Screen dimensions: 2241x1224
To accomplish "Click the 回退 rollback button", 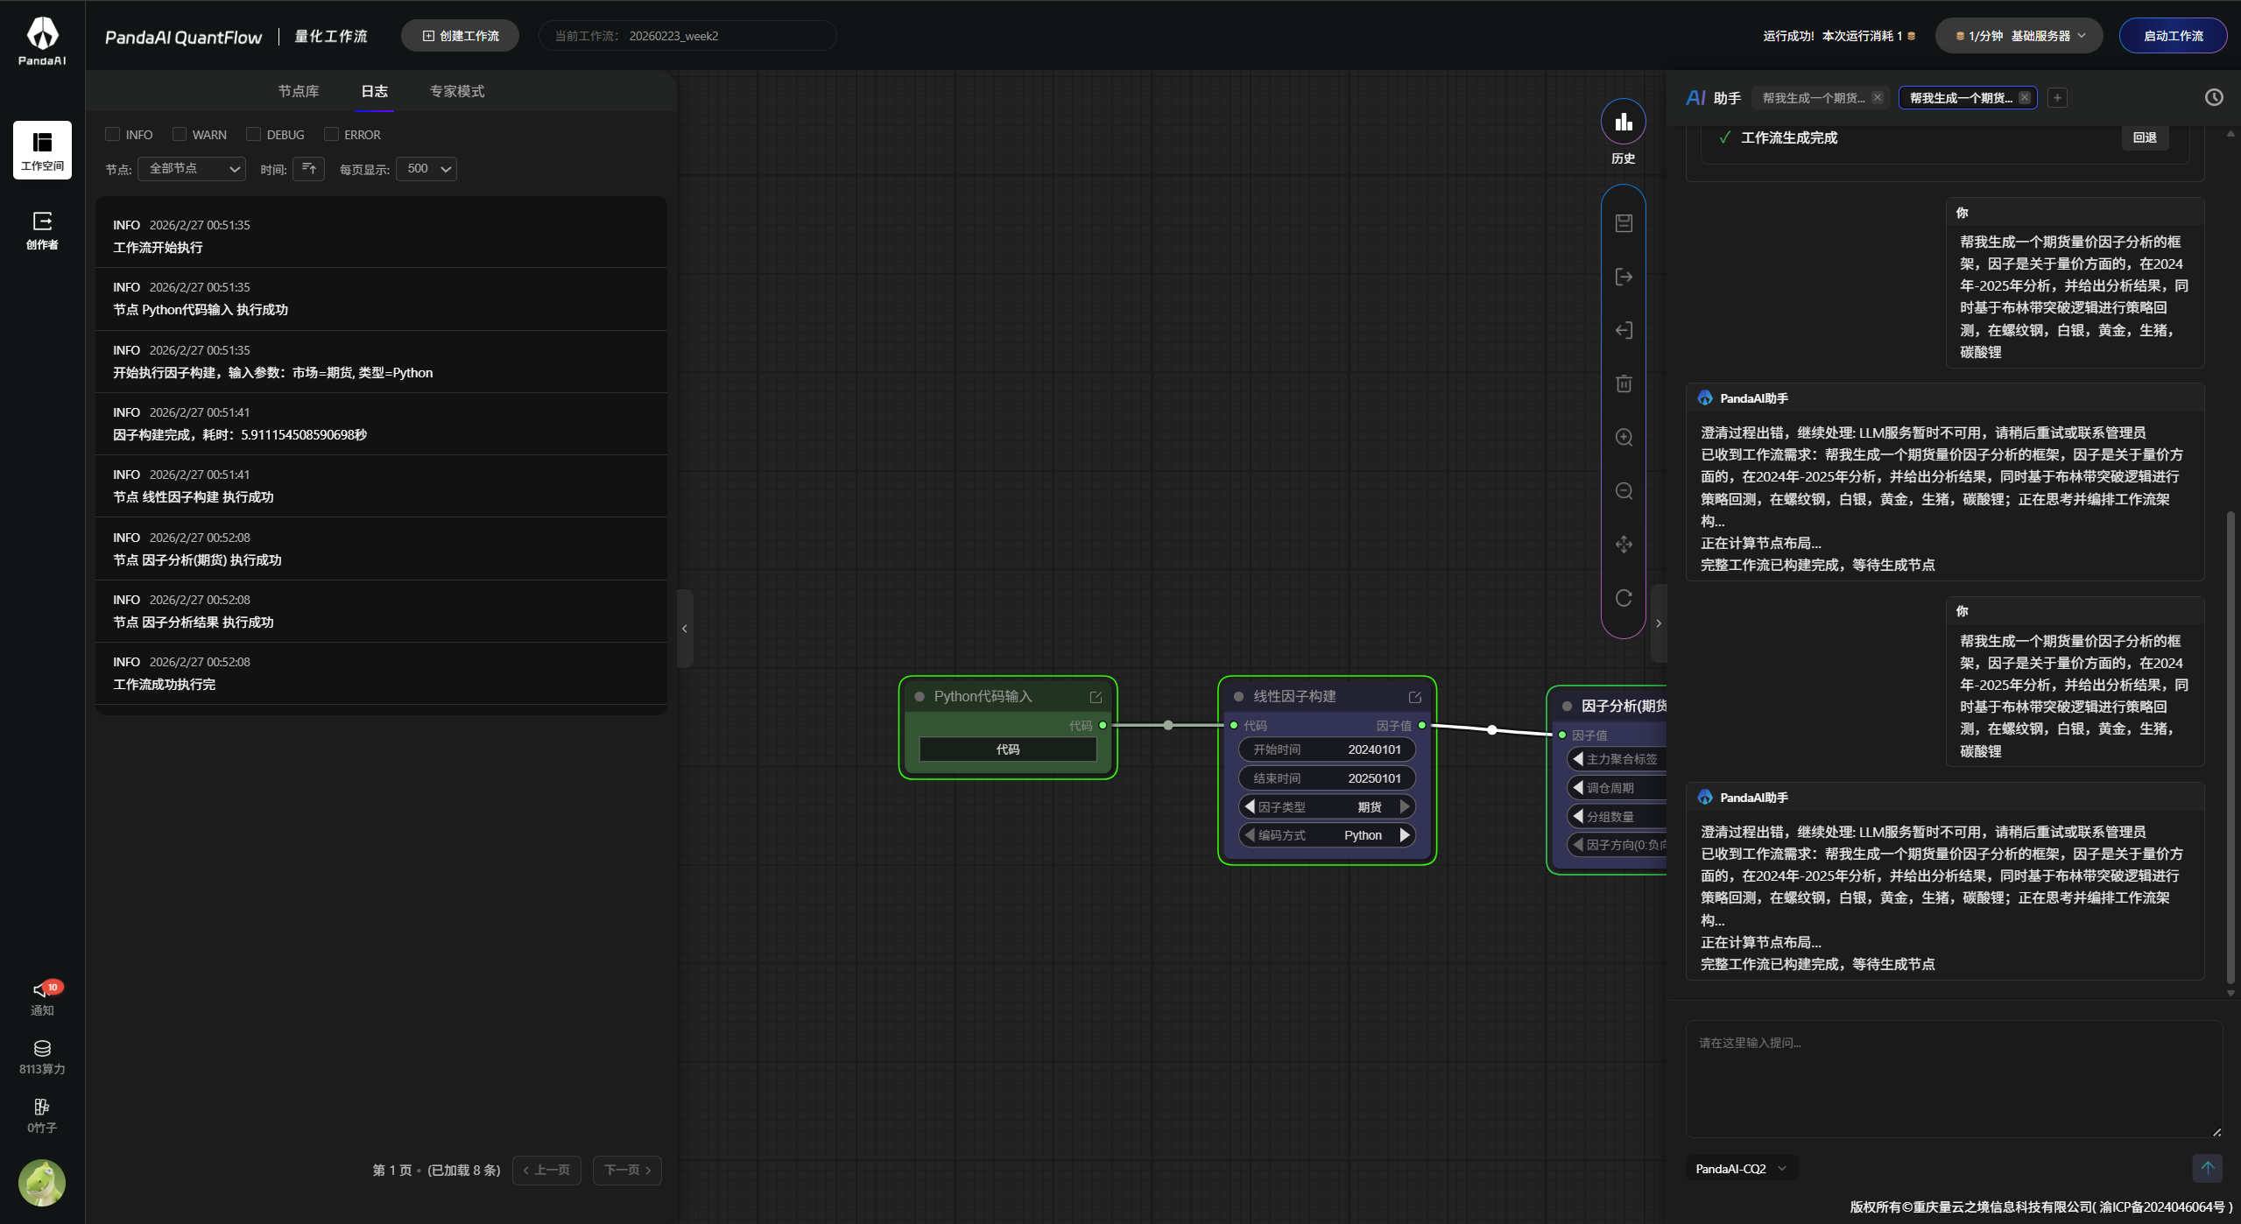I will pos(2145,137).
